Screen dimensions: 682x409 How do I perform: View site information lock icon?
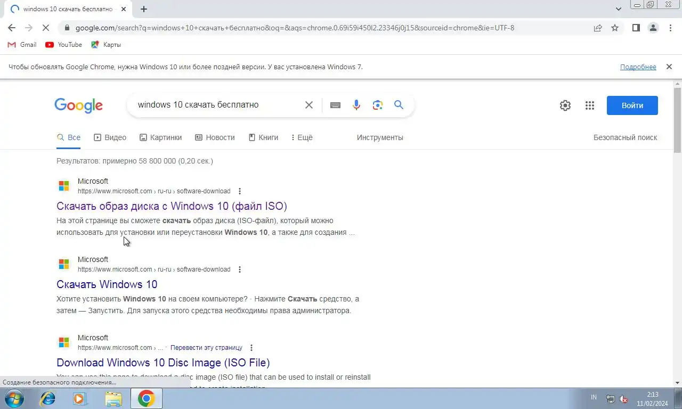pyautogui.click(x=67, y=28)
